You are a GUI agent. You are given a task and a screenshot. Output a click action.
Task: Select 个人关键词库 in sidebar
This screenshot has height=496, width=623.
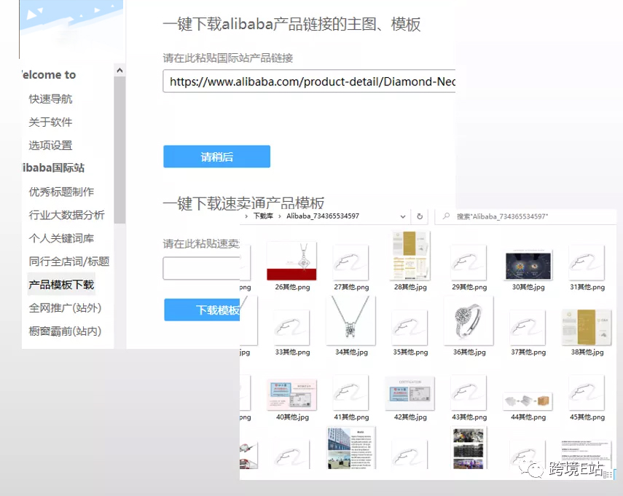tap(61, 238)
